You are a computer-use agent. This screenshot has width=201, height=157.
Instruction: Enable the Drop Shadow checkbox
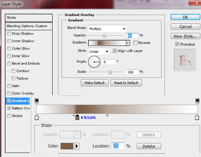(x=9, y=34)
